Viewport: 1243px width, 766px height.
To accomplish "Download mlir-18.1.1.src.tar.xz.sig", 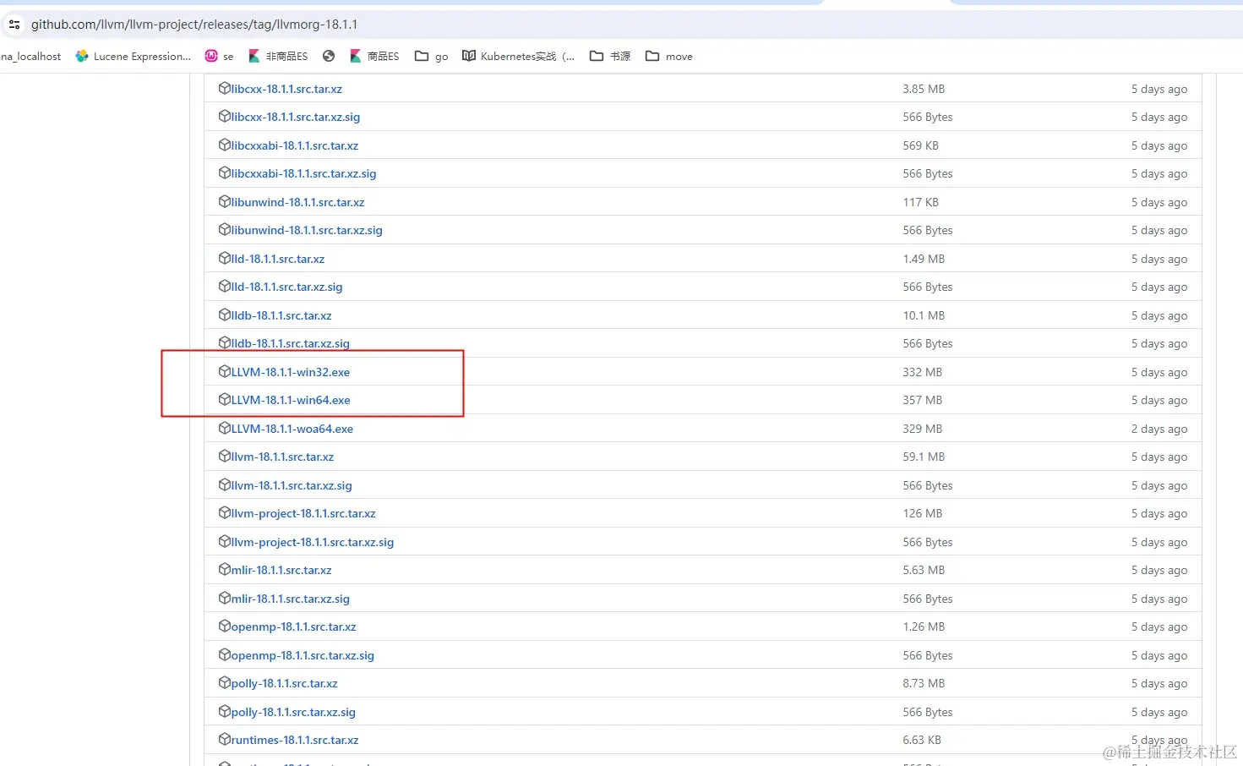I will click(291, 599).
